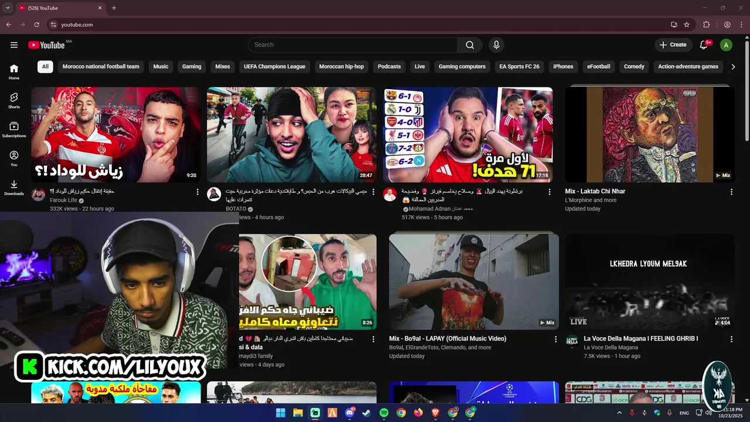Select UEFA Champions League chip
The height and width of the screenshot is (422, 750).
coord(274,67)
